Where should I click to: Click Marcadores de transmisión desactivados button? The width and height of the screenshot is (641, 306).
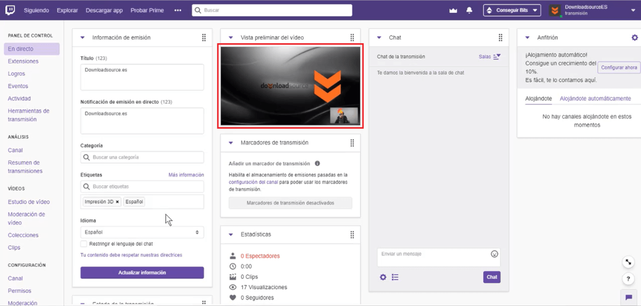point(290,203)
